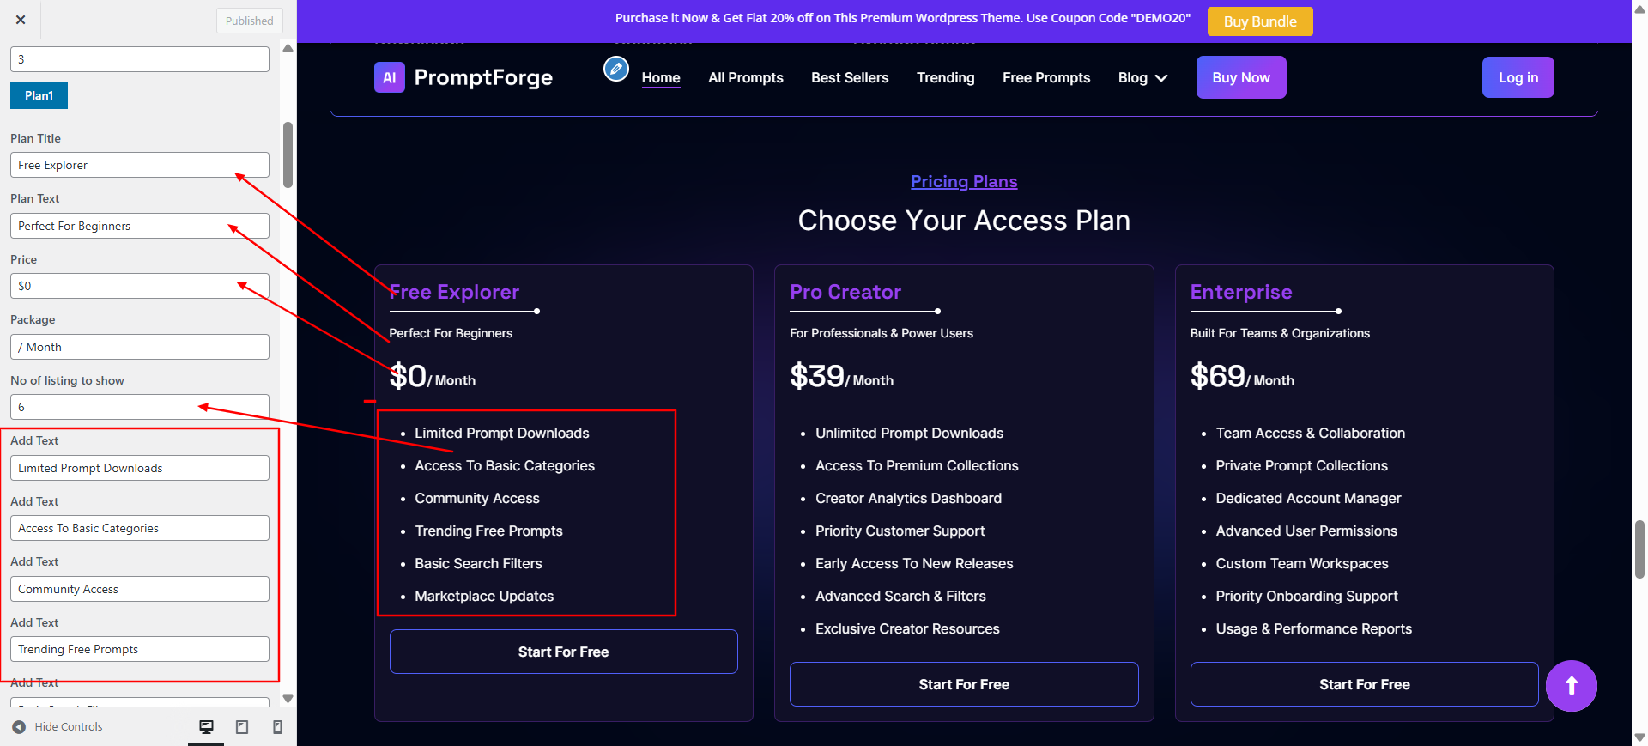This screenshot has height=746, width=1648.
Task: Click the sidebar scroll up arrow
Action: point(288,49)
